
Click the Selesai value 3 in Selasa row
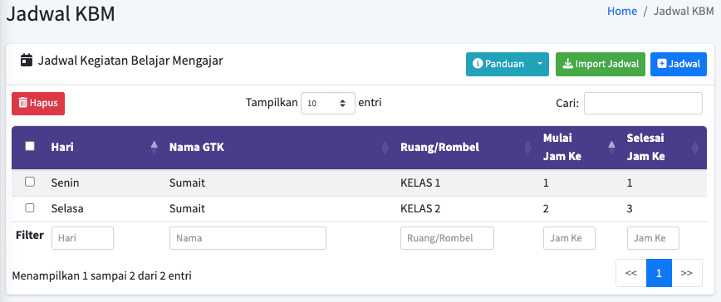[x=630, y=209]
